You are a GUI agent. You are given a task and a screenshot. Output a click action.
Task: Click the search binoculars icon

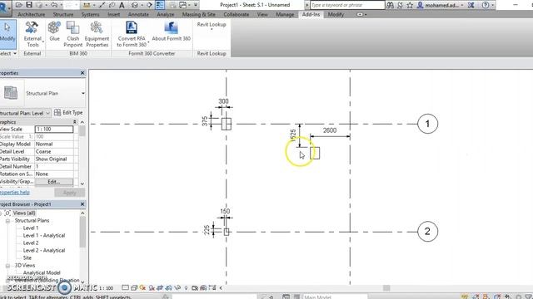391,5
